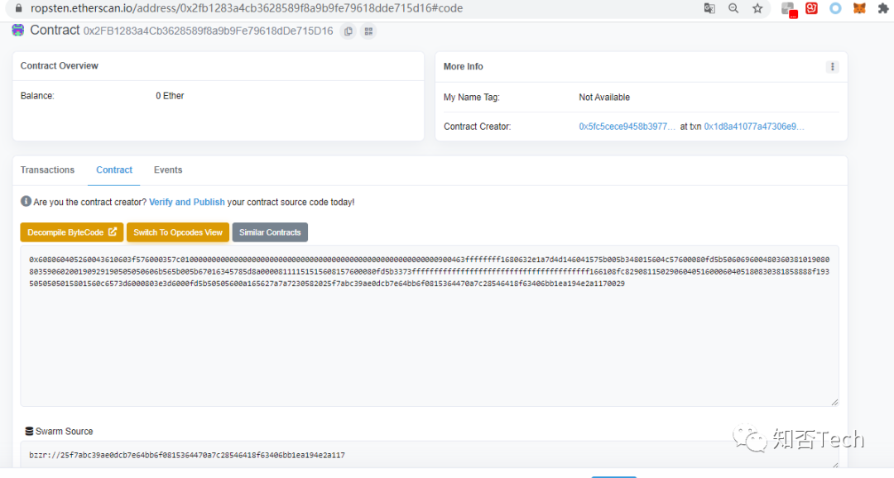This screenshot has height=478, width=894.
Task: Click the zoom magnifier icon in address bar
Action: 733,8
